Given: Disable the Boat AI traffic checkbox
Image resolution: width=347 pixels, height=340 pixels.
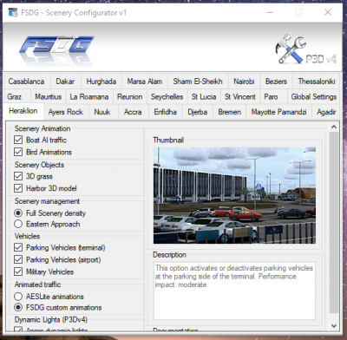Looking at the screenshot, I should pyautogui.click(x=18, y=140).
